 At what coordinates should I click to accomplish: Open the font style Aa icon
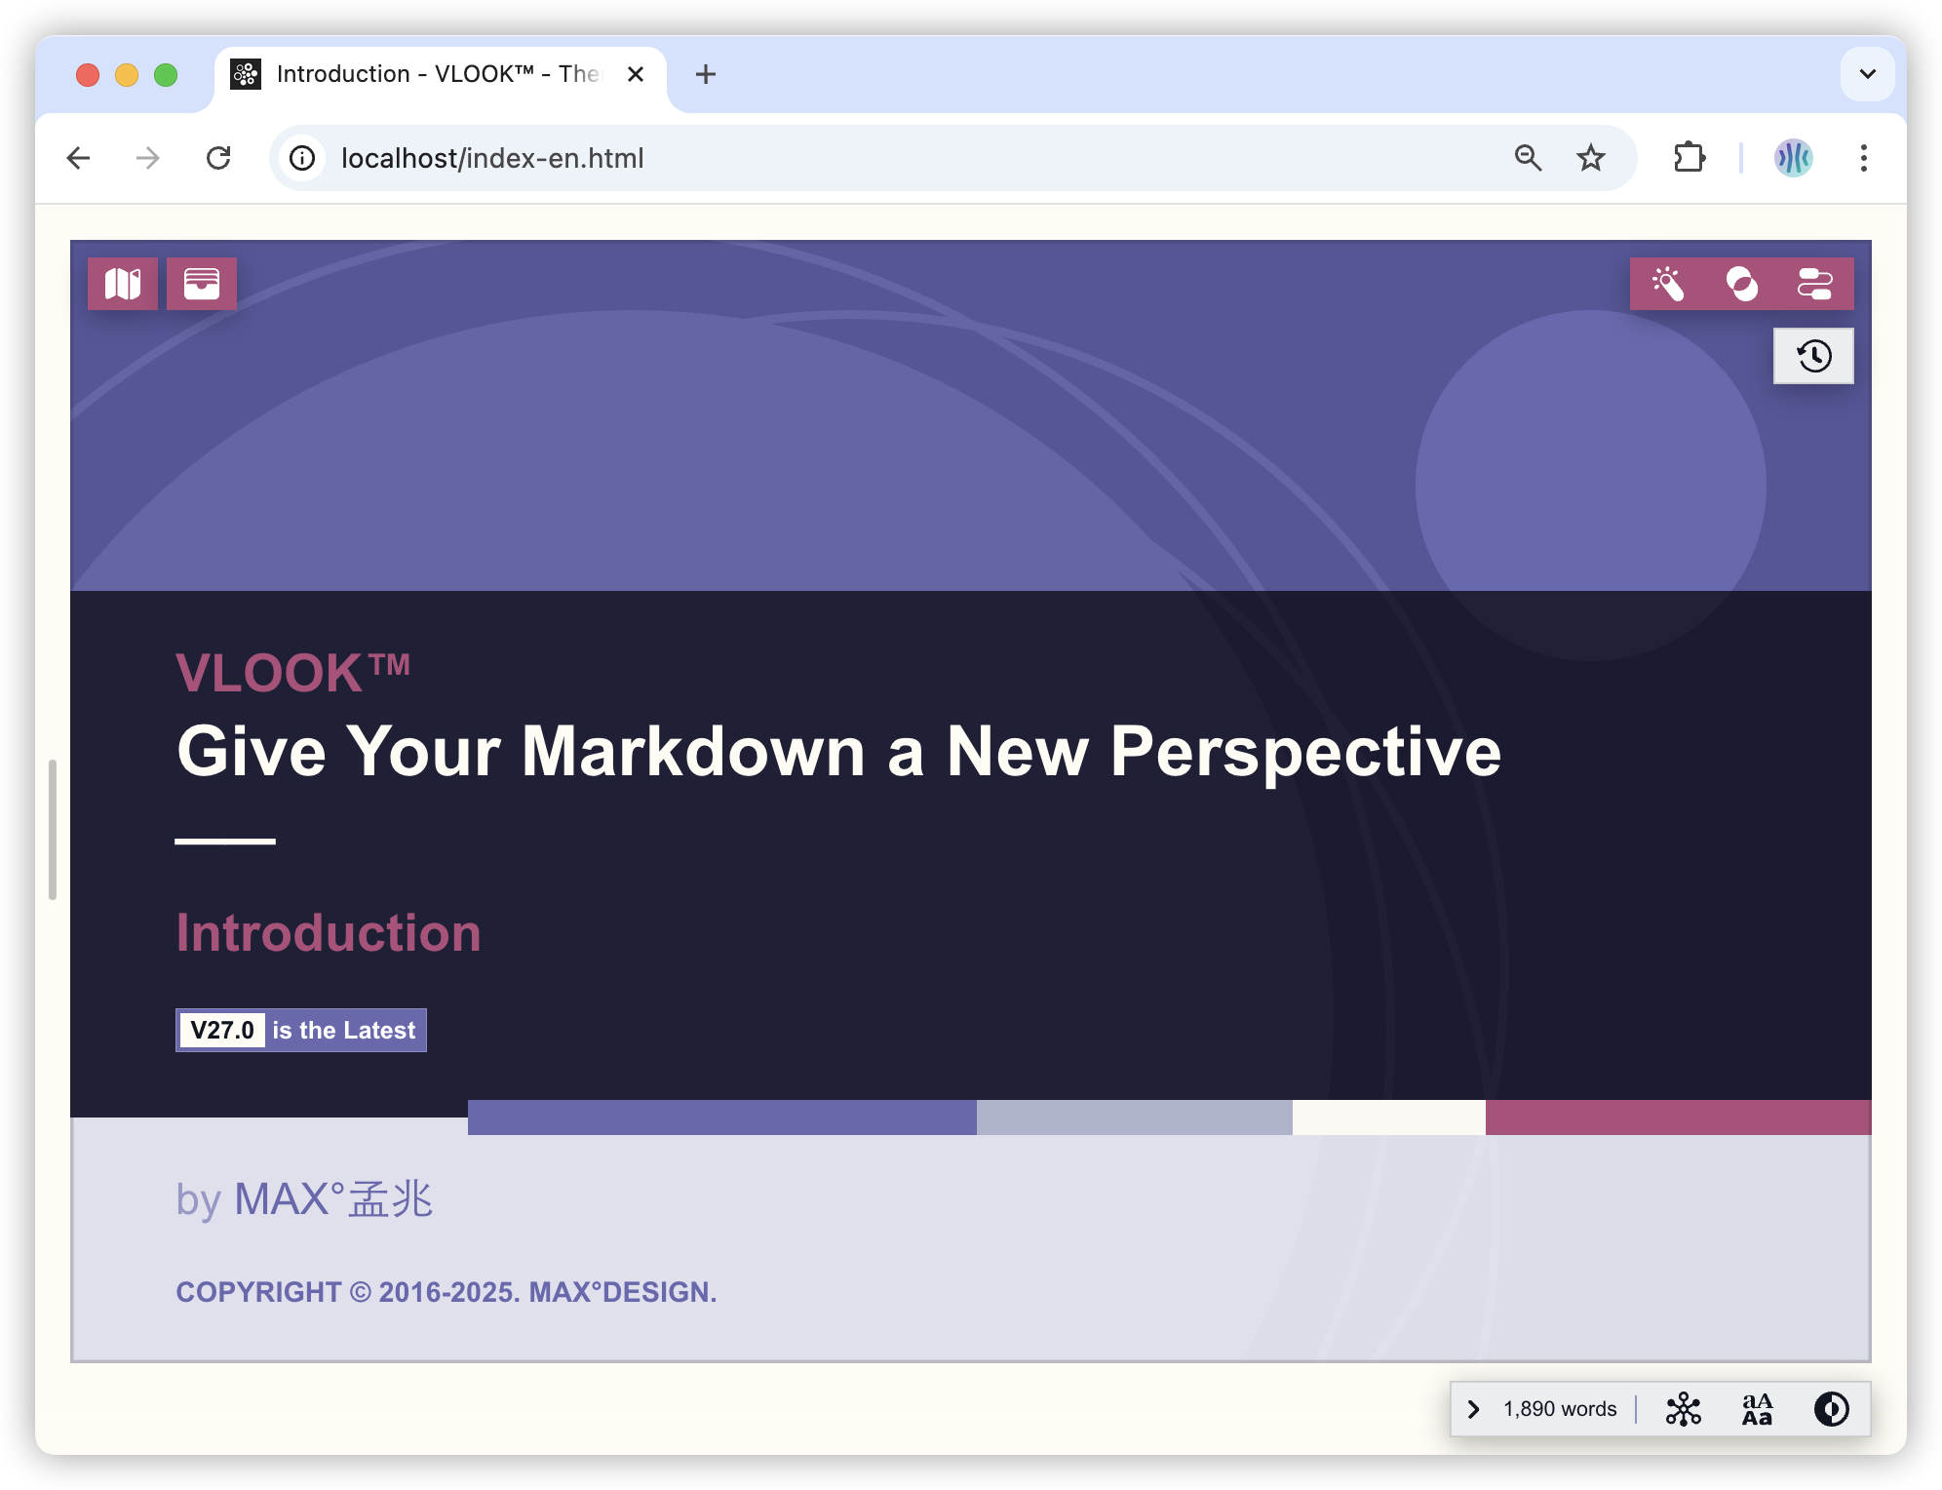point(1757,1409)
